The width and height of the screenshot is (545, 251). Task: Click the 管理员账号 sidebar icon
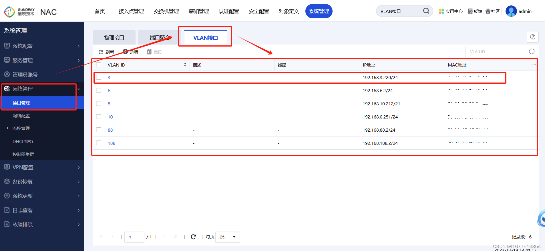click(x=7, y=74)
